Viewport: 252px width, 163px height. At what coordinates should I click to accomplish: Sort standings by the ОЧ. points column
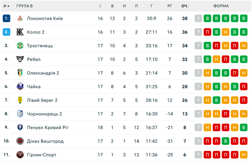tap(185, 6)
